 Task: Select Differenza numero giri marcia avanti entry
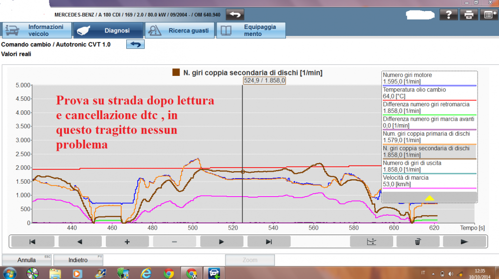click(x=429, y=122)
